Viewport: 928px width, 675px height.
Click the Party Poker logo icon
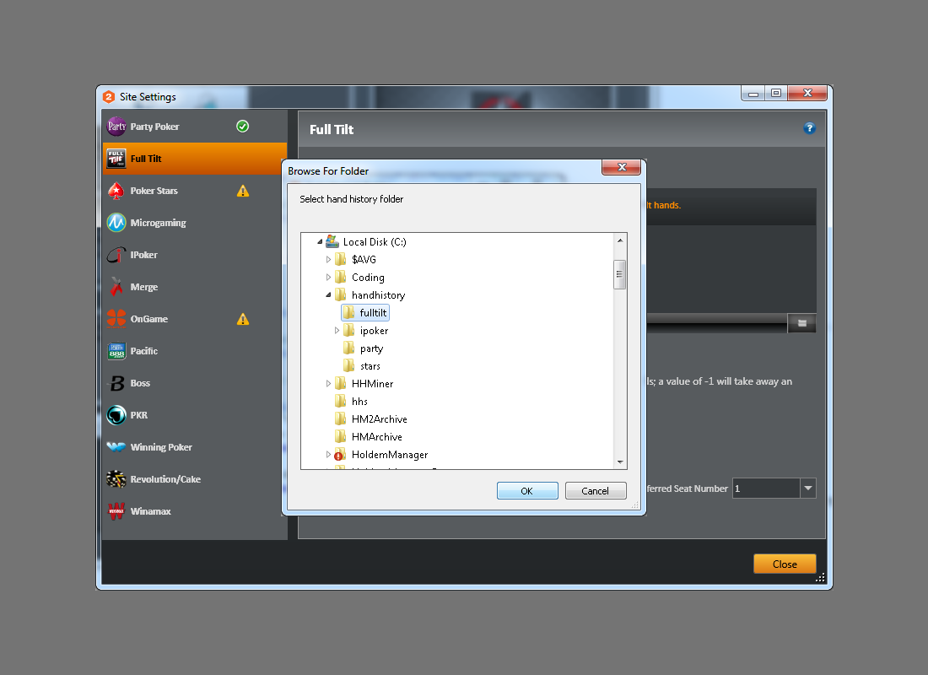(116, 127)
